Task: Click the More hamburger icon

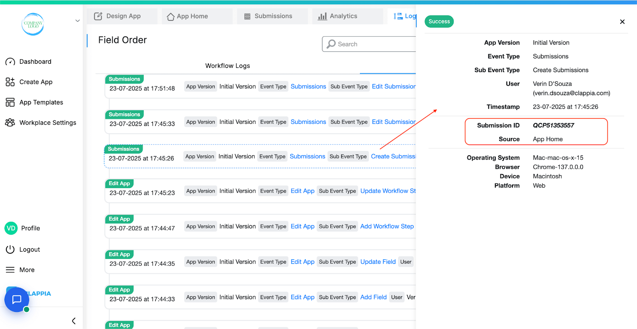Action: tap(10, 270)
